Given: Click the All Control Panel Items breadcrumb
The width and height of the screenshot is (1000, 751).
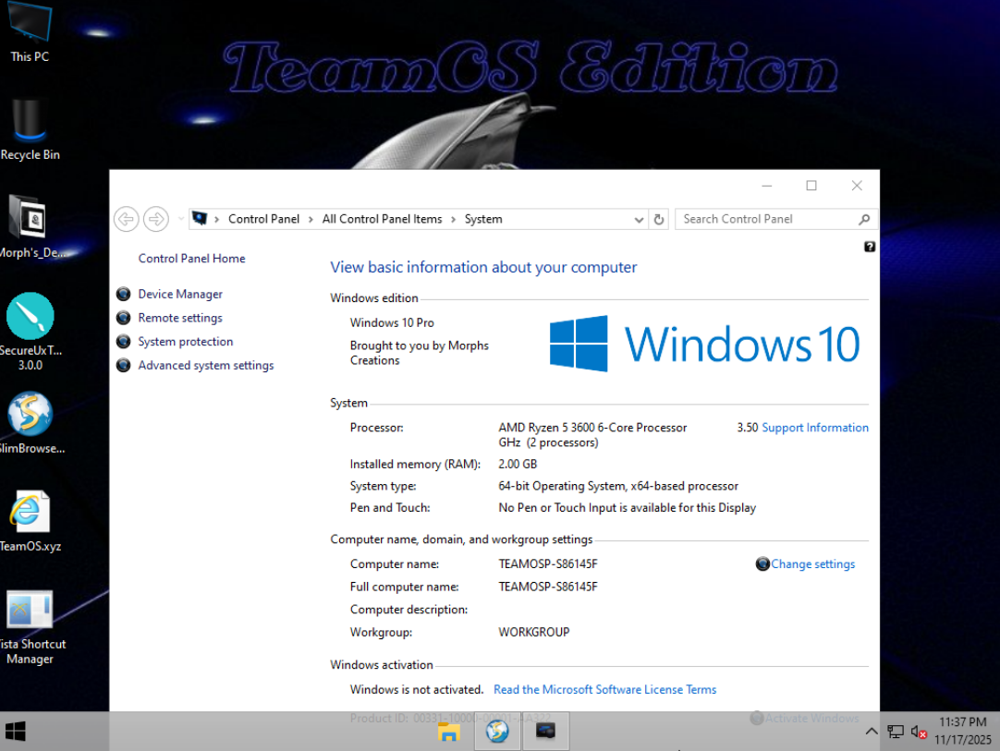Looking at the screenshot, I should point(382,220).
